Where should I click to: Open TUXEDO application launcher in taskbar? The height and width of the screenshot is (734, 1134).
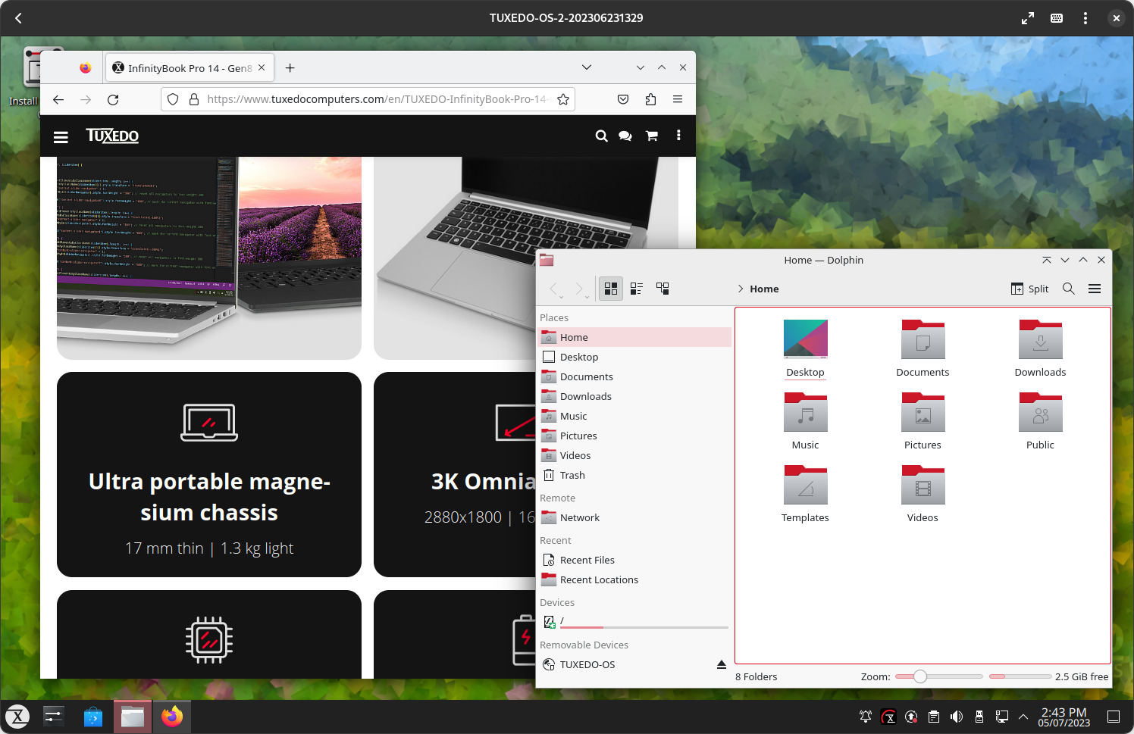17,716
